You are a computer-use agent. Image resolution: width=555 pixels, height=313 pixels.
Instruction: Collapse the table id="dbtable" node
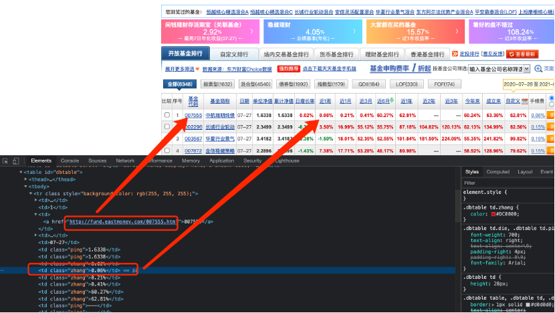click(x=21, y=173)
